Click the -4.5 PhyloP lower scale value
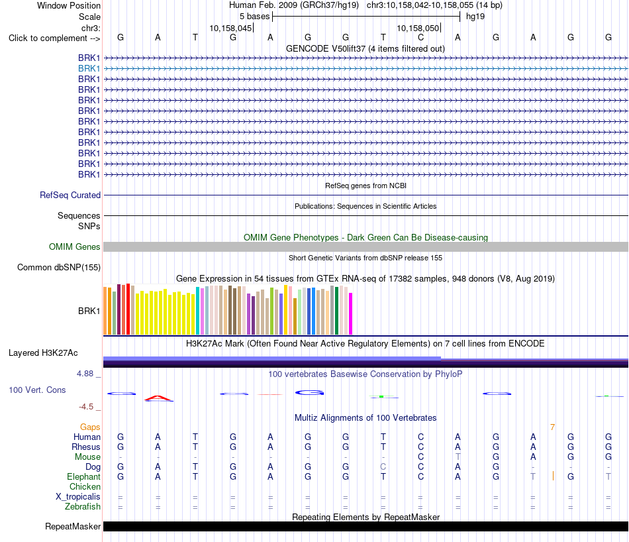 coord(86,407)
